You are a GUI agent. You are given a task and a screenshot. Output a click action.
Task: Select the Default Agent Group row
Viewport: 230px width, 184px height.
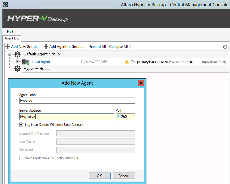[125, 54]
